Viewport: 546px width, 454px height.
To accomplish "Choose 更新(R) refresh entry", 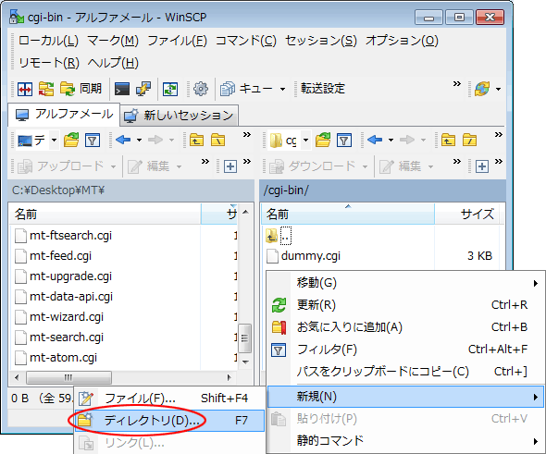I will pyautogui.click(x=405, y=305).
